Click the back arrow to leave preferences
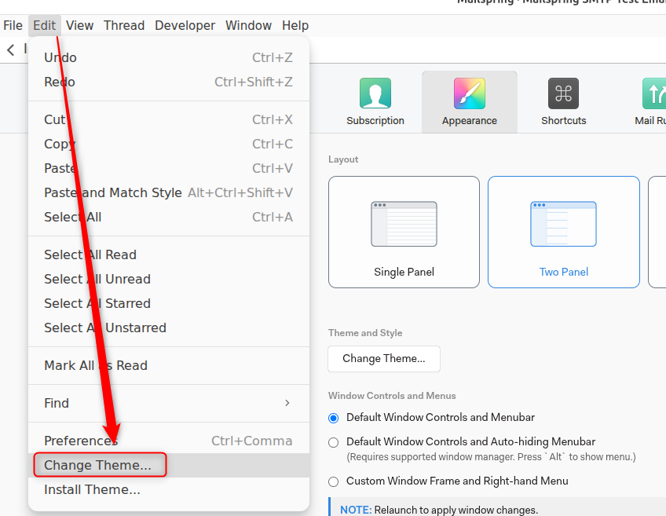Image resolution: width=666 pixels, height=516 pixels. (12, 49)
